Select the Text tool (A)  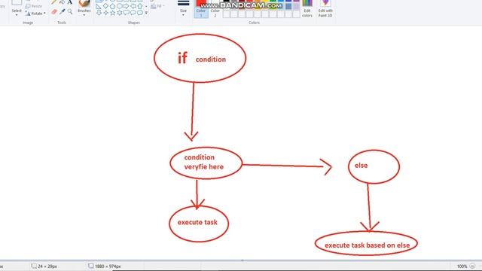70,2
